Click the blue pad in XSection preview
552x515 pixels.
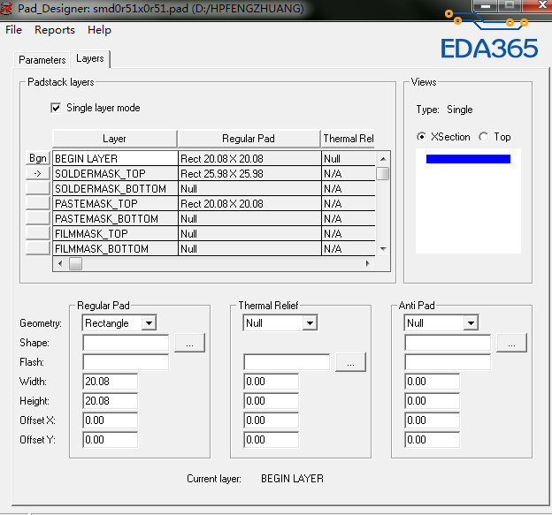coord(468,159)
